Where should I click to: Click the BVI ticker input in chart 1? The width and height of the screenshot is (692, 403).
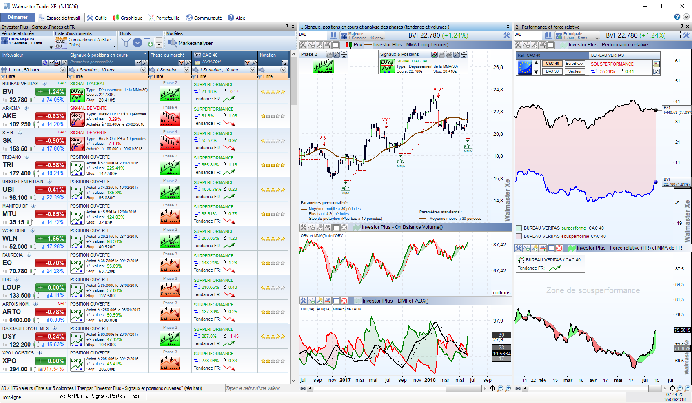(313, 35)
